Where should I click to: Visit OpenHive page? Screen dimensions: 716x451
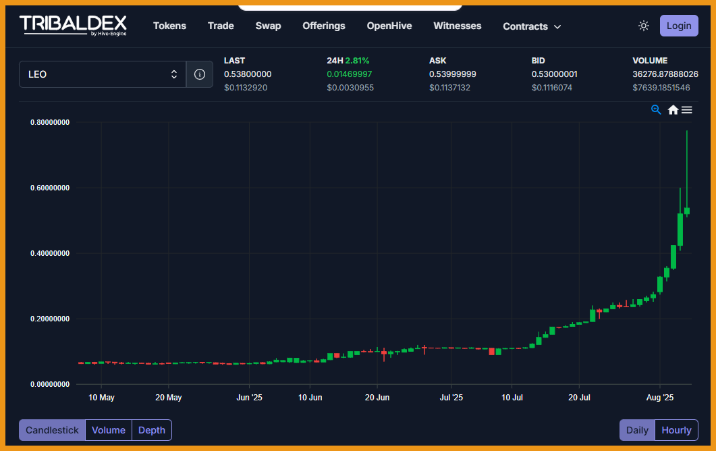(389, 26)
